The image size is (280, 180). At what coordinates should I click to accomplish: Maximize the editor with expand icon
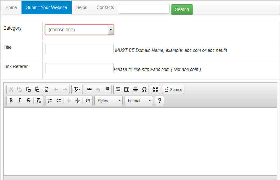[x=155, y=89]
